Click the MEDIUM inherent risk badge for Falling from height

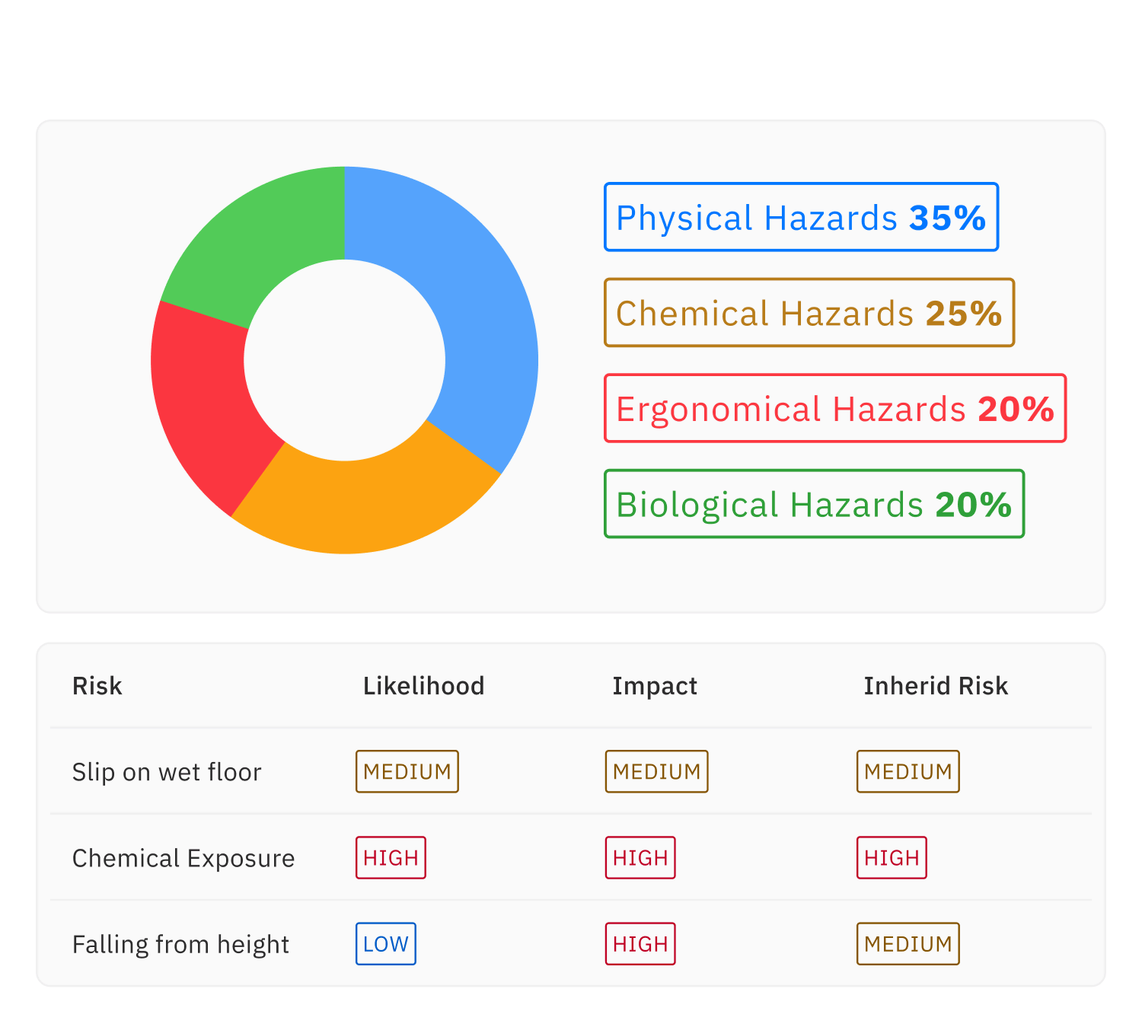(908, 944)
